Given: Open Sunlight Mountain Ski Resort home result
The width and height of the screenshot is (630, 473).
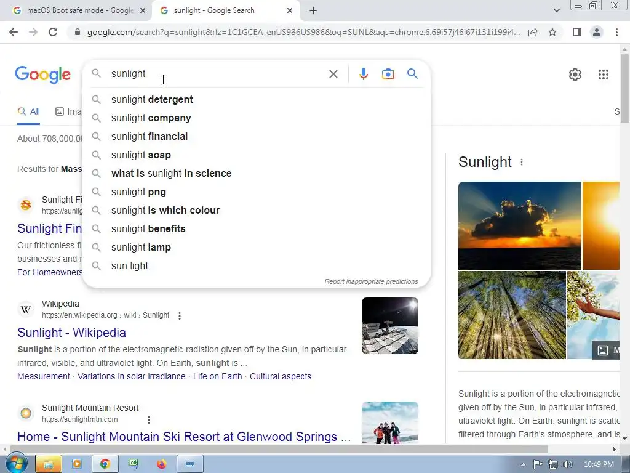Looking at the screenshot, I should [x=184, y=437].
